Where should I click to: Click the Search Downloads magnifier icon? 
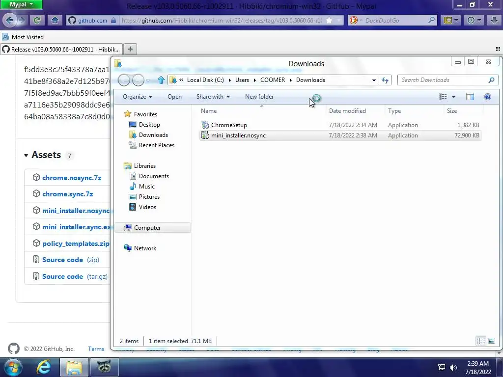(x=491, y=80)
